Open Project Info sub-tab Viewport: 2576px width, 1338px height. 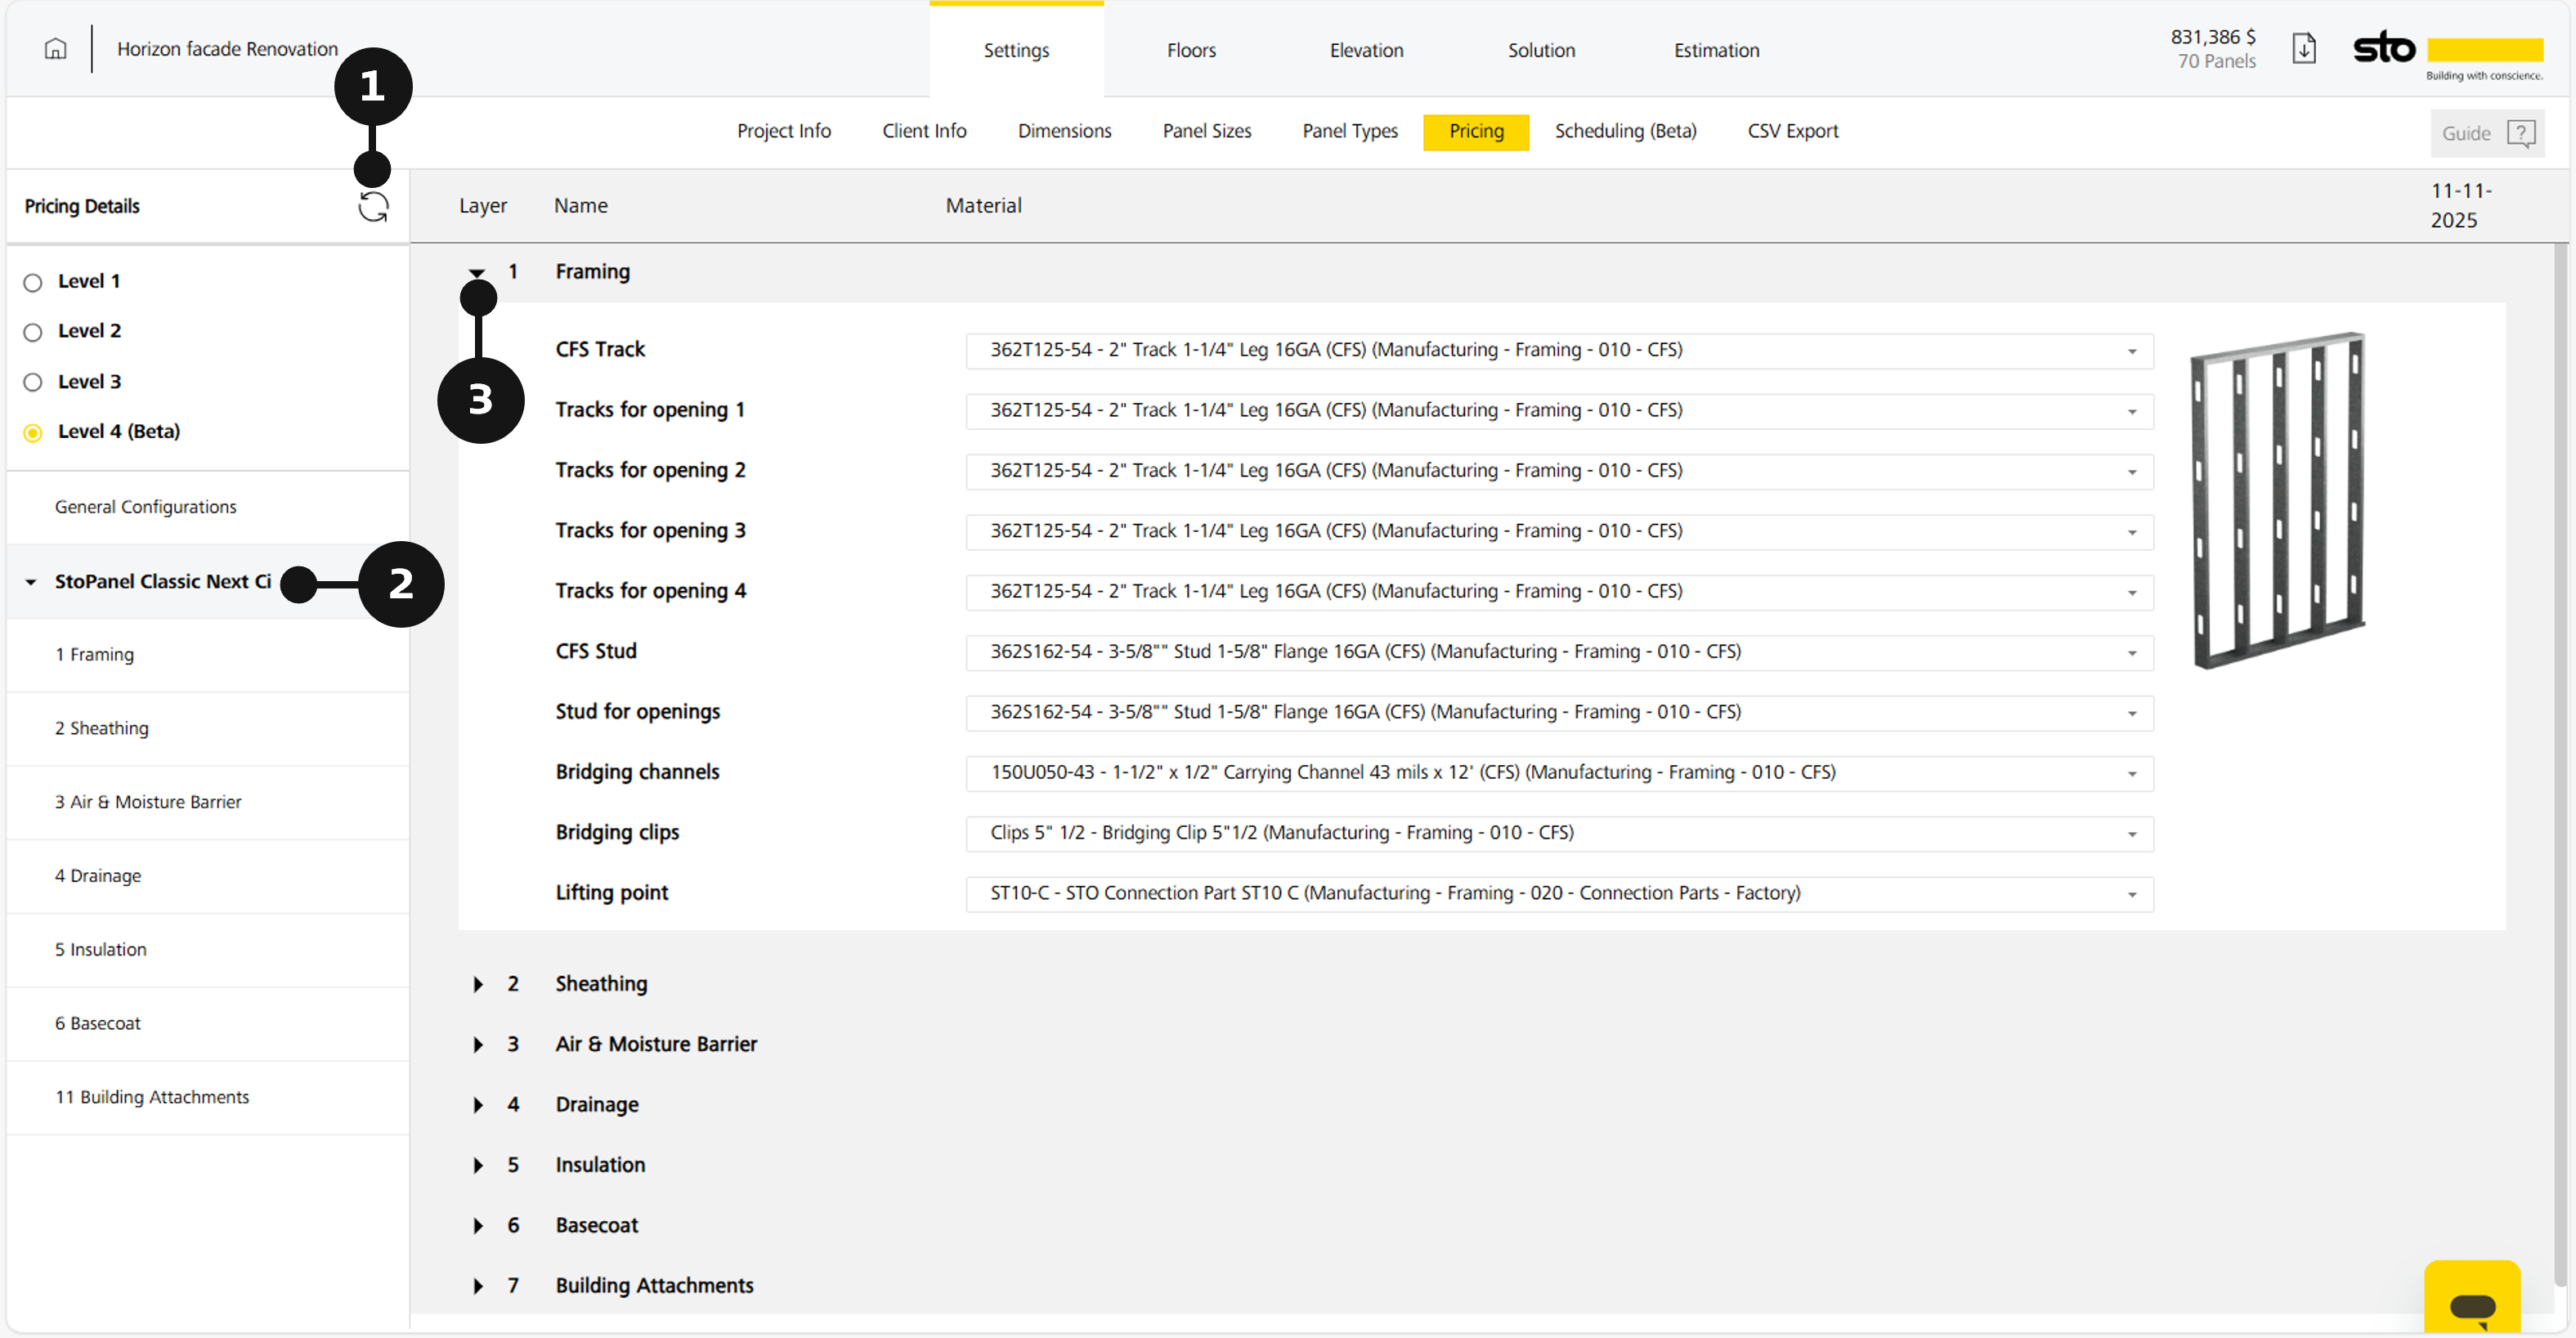(x=784, y=131)
